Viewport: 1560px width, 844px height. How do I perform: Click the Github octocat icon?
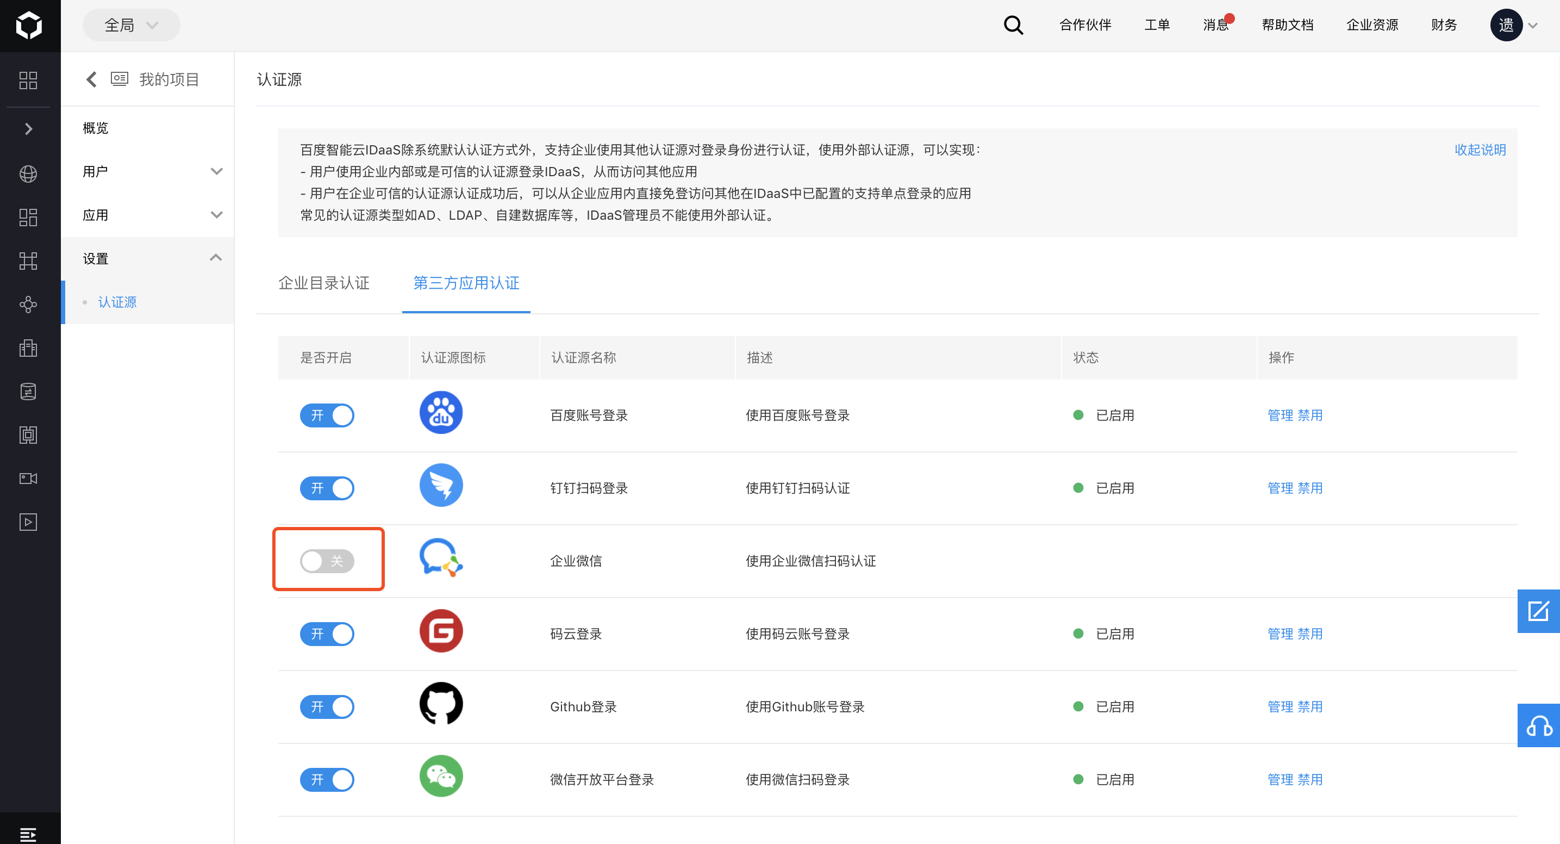click(441, 704)
